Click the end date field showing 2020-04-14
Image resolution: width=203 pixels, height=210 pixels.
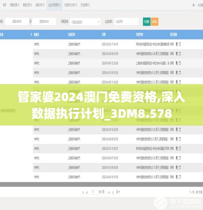[x=44, y=22]
